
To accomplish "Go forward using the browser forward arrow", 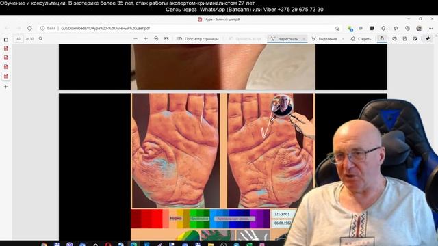I will click(x=18, y=28).
